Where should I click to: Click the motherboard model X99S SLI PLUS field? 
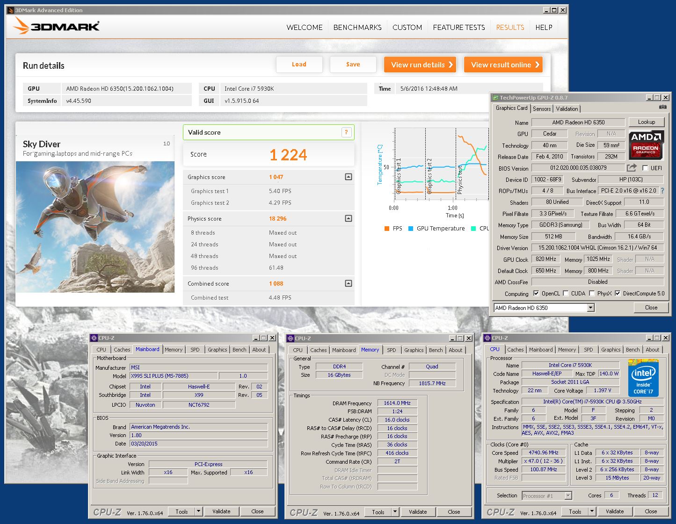point(174,376)
